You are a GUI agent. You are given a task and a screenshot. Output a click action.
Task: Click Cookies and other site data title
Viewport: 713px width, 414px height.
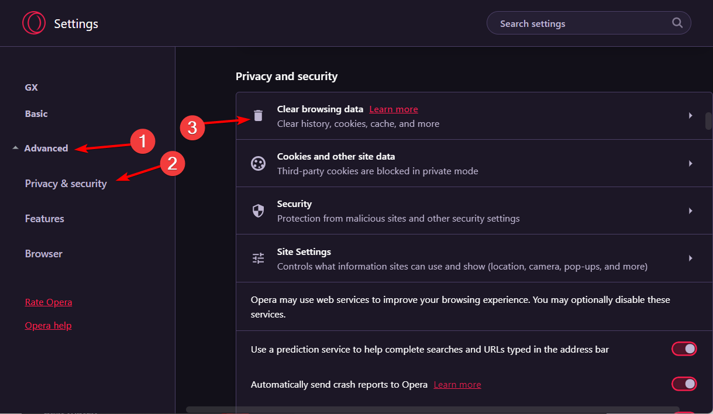pyautogui.click(x=336, y=157)
